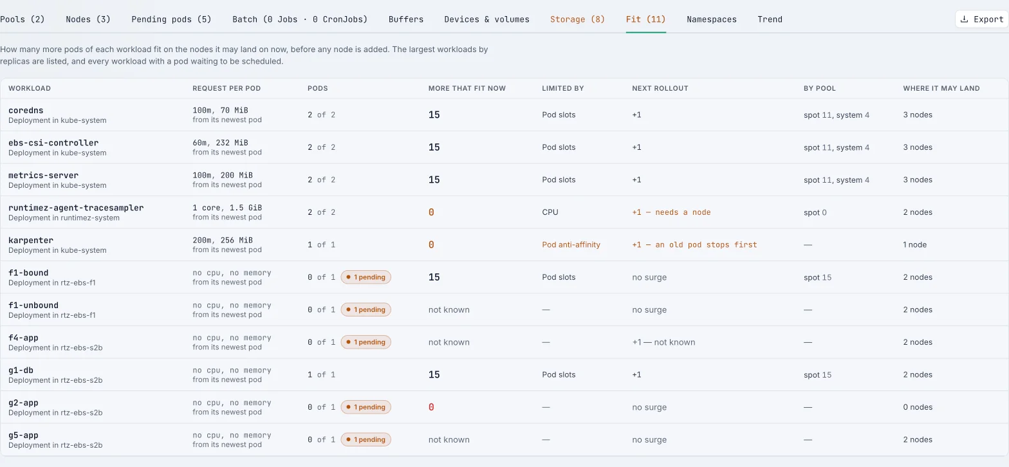Click the WHERE IT MAY LAND column header
The height and width of the screenshot is (467, 1009).
[941, 88]
